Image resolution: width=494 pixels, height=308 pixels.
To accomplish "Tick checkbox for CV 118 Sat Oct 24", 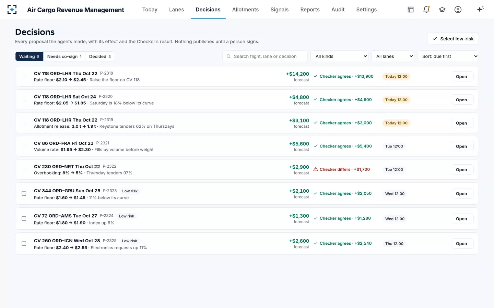I will [x=24, y=100].
